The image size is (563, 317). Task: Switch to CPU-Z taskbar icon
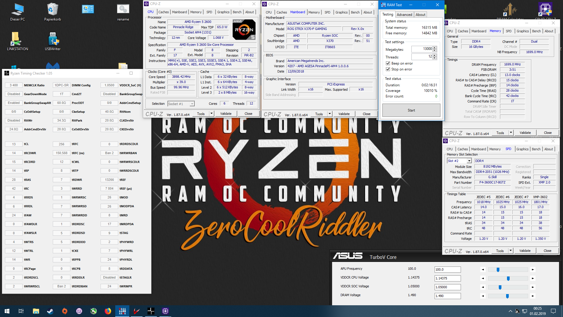click(x=165, y=311)
